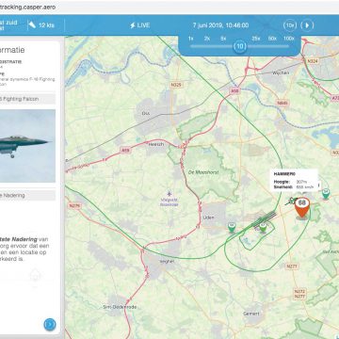The height and width of the screenshot is (339, 339).
Task: Click the A59 road shield
Action: point(125,151)
